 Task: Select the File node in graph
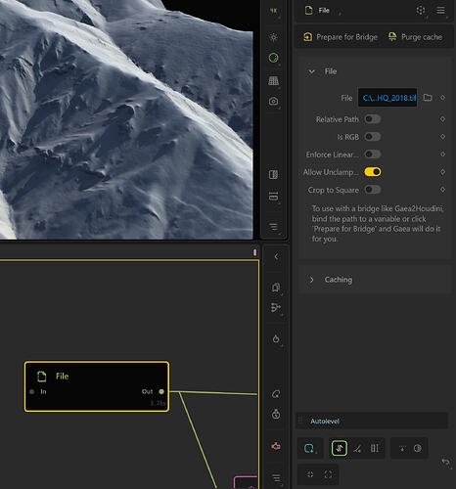[97, 386]
